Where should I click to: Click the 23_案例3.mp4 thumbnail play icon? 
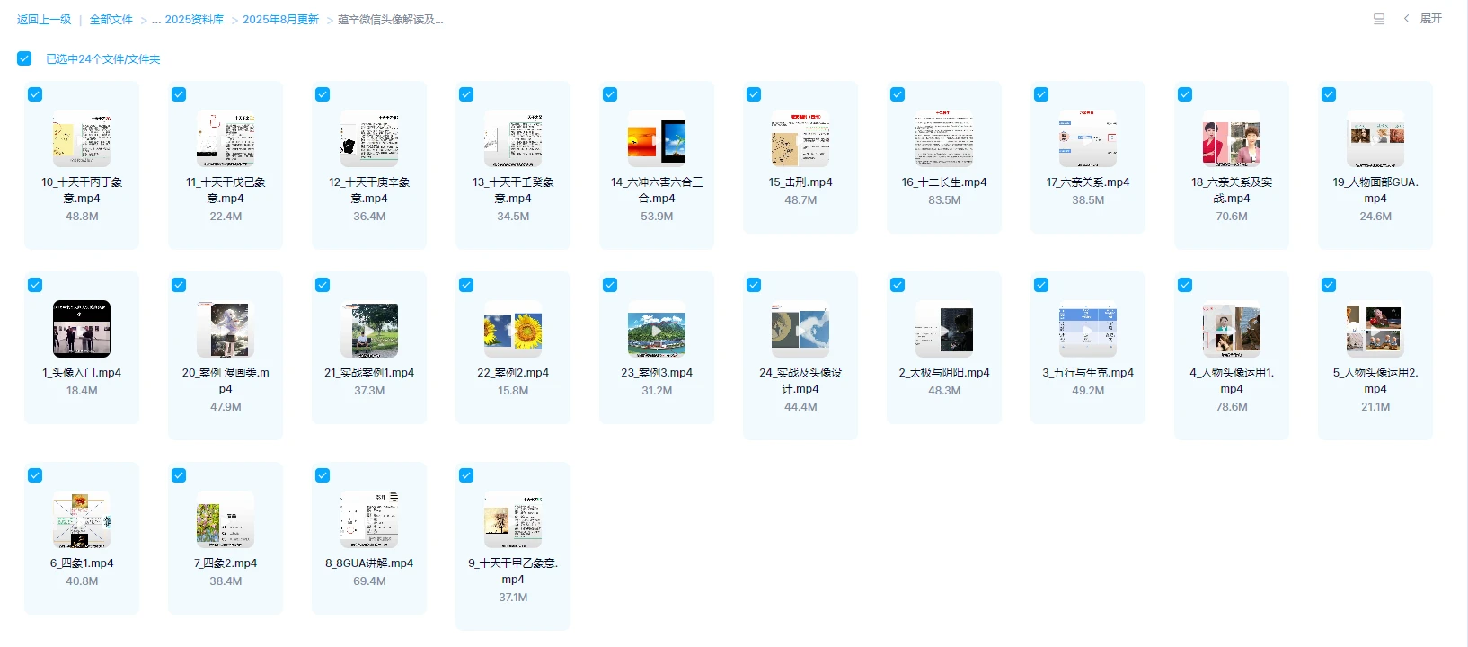(657, 330)
